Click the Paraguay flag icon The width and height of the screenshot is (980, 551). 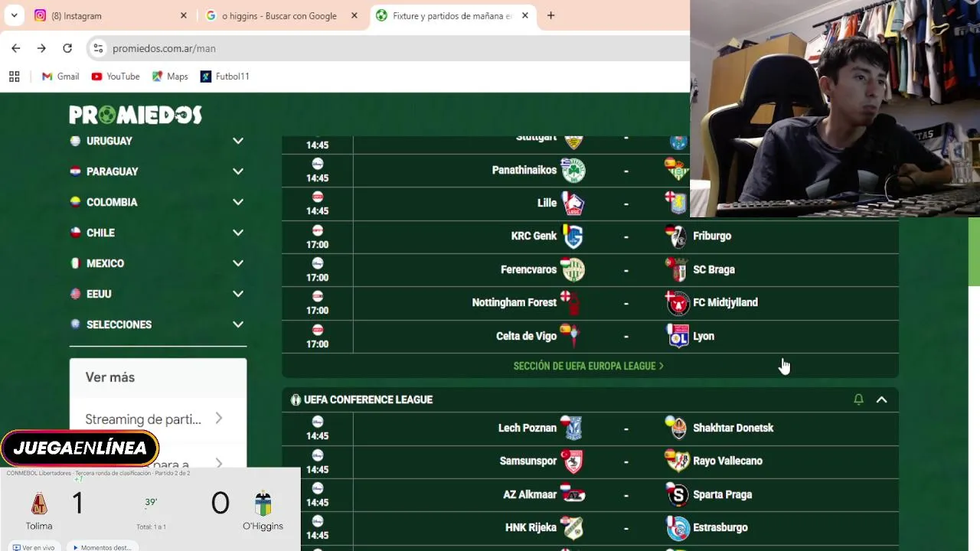coord(75,171)
